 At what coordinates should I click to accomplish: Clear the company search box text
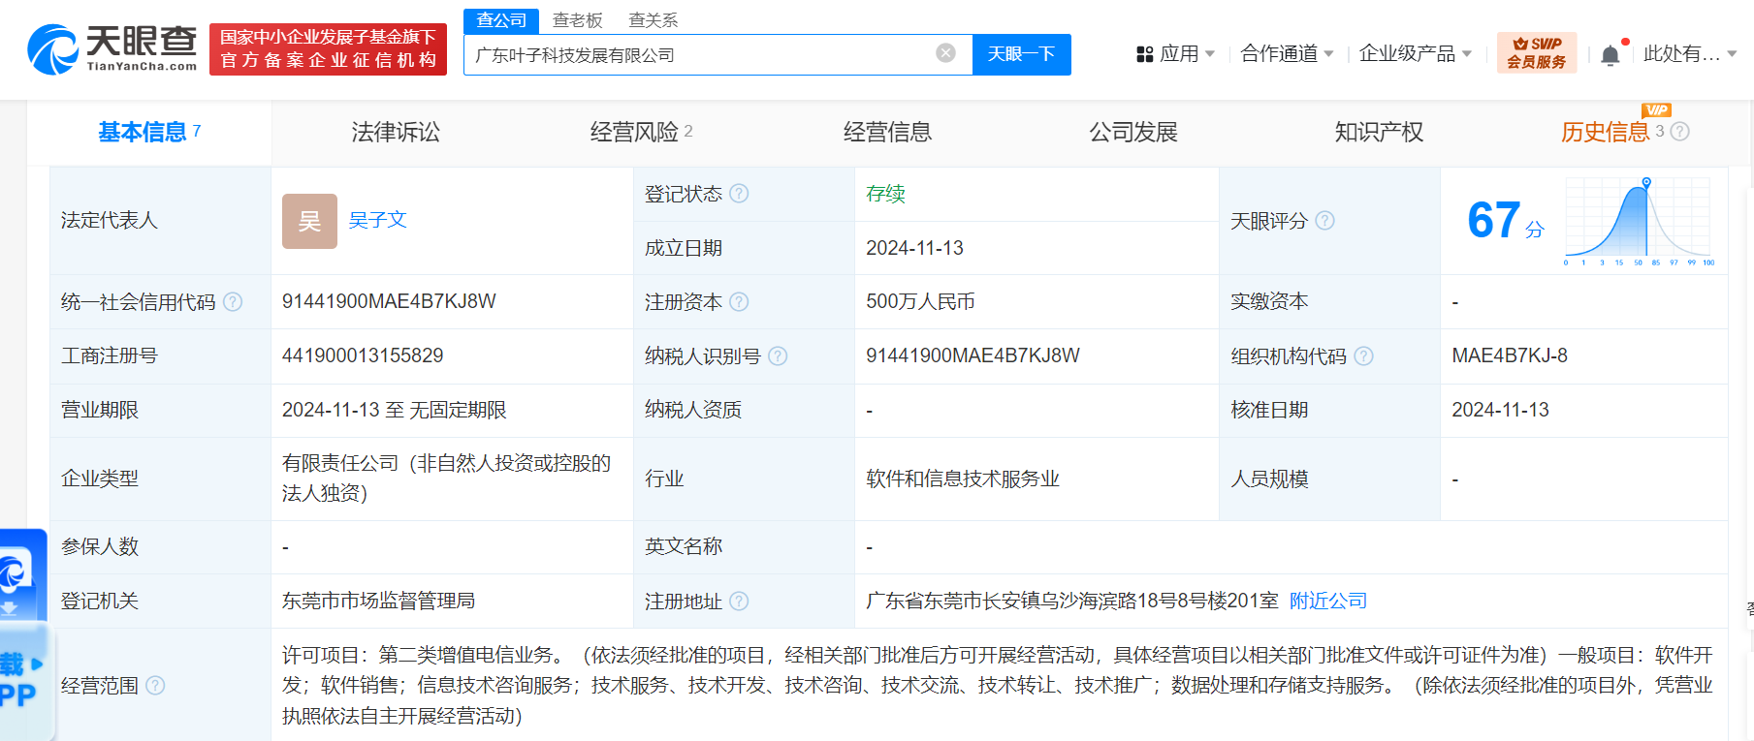tap(945, 53)
